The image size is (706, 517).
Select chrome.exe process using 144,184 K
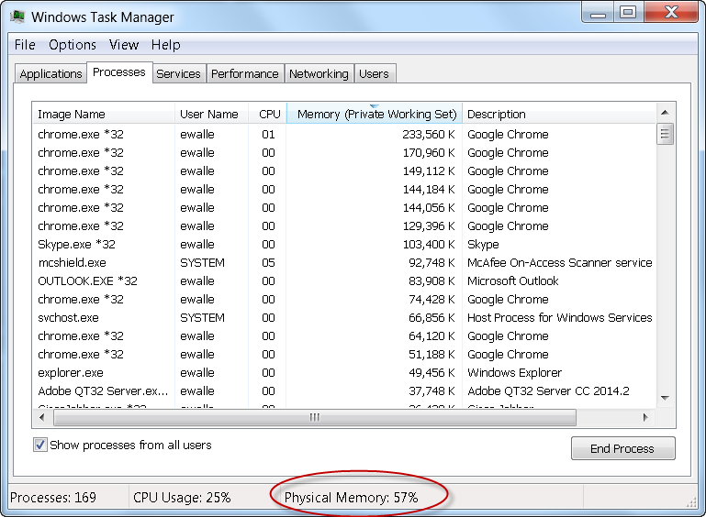[x=344, y=190]
